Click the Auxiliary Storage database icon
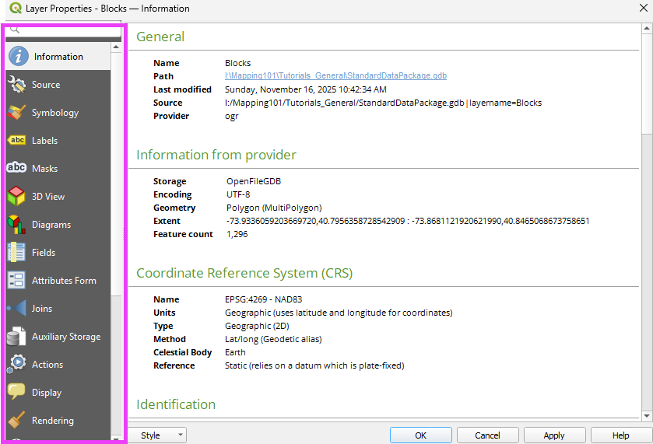653x444 pixels. pos(16,336)
